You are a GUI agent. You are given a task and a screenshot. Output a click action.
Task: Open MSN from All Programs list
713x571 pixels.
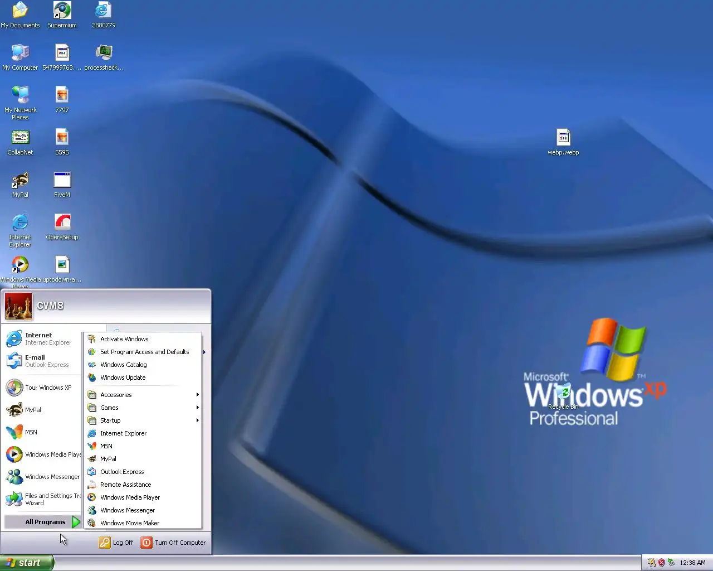click(x=143, y=446)
